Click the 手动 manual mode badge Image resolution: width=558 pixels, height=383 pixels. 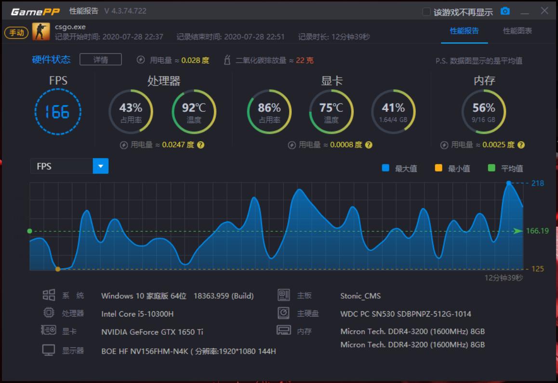[16, 33]
